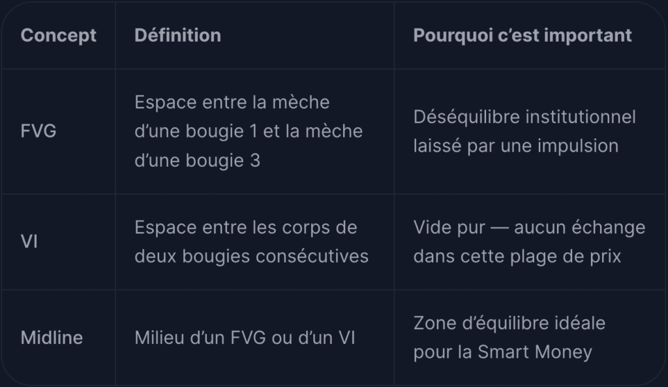668x387 pixels.
Task: Click the text 'Espace entre la mèche'
Action: tap(232, 102)
